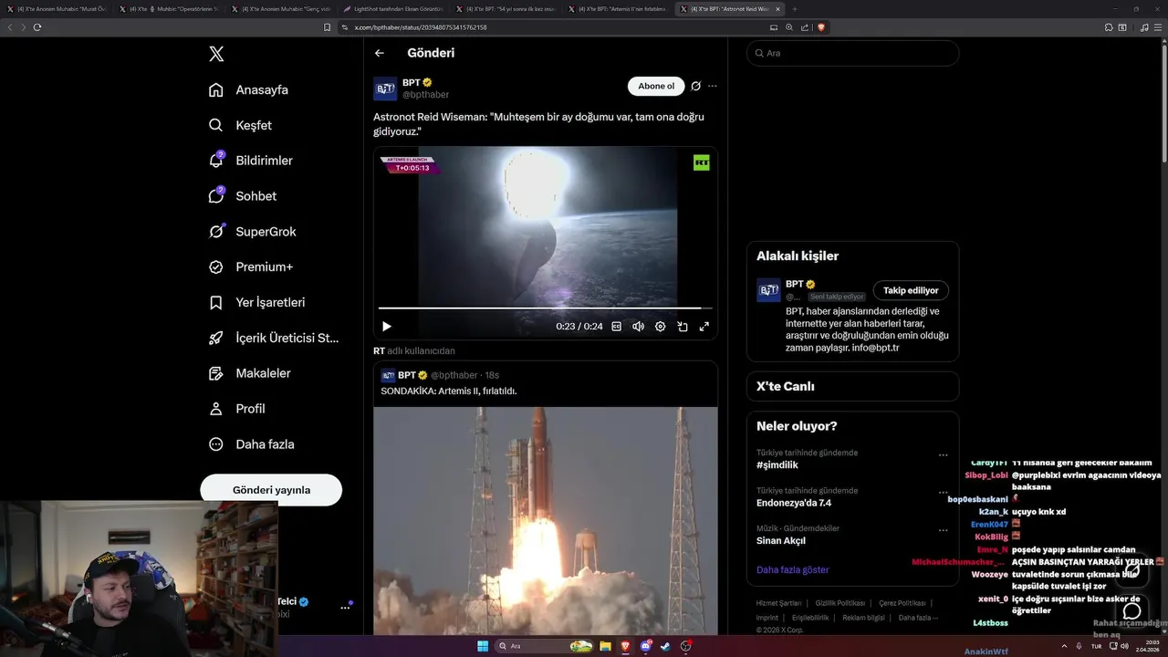1168x657 pixels.
Task: Open Reklam bilgisi footer link
Action: coord(864,618)
